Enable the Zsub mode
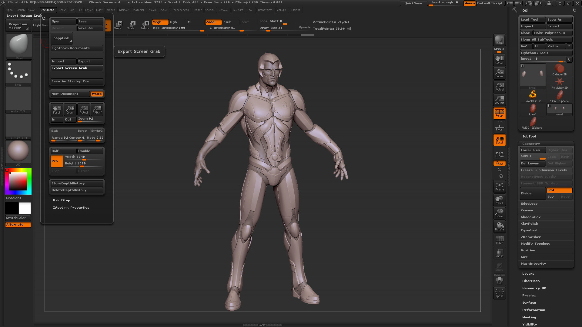 (x=231, y=22)
